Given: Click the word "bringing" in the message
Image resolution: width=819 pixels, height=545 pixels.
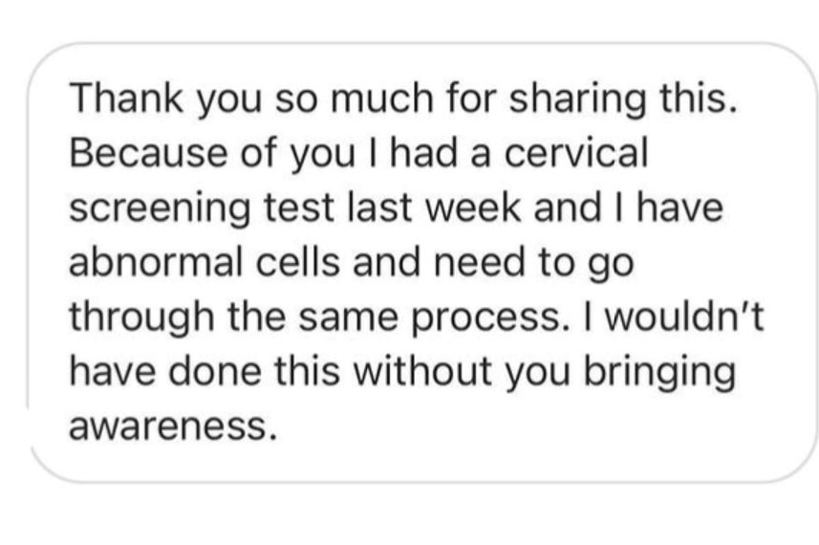Looking at the screenshot, I should tap(659, 373).
